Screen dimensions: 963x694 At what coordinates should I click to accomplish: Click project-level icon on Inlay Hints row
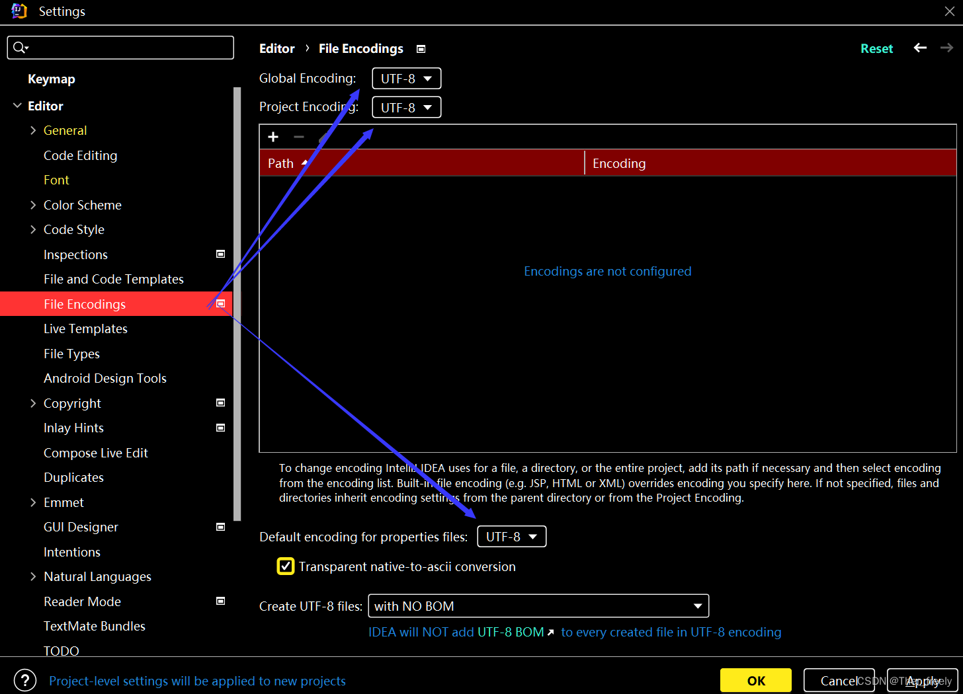point(221,428)
